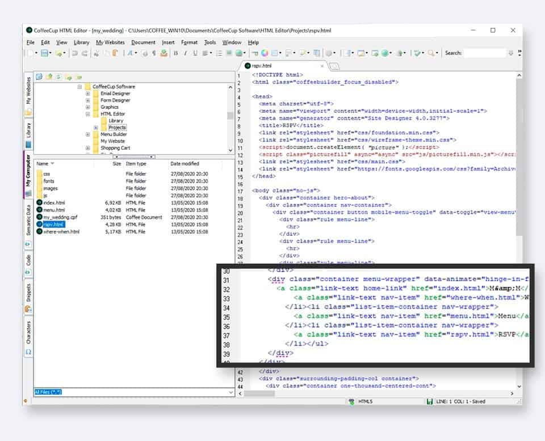Toggle bold formatting in the toolbar
Screen dimensions: 545x441
(176, 54)
